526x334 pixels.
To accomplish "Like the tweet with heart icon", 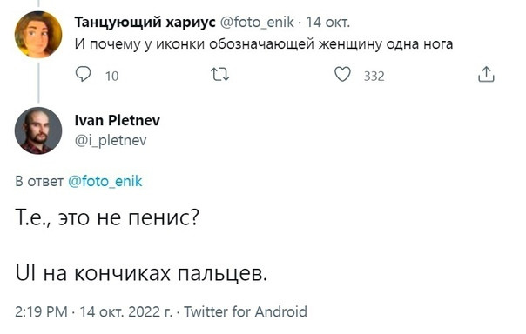I will pyautogui.click(x=342, y=74).
